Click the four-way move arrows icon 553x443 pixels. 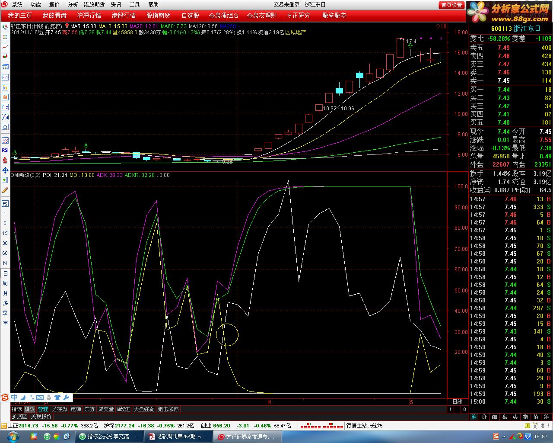[x=5, y=170]
